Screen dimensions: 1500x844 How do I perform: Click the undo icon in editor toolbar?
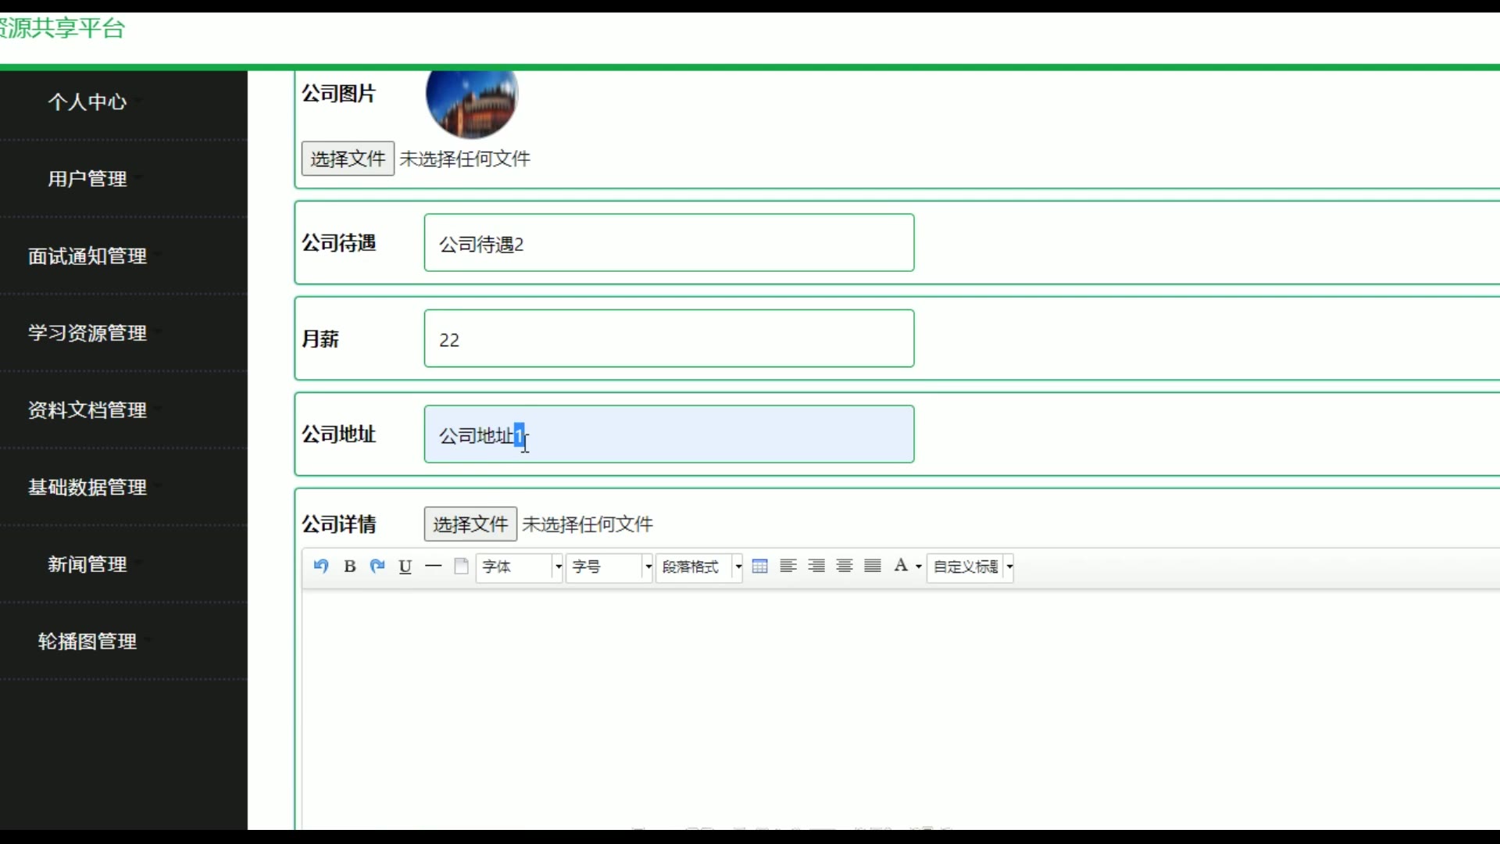(x=321, y=566)
